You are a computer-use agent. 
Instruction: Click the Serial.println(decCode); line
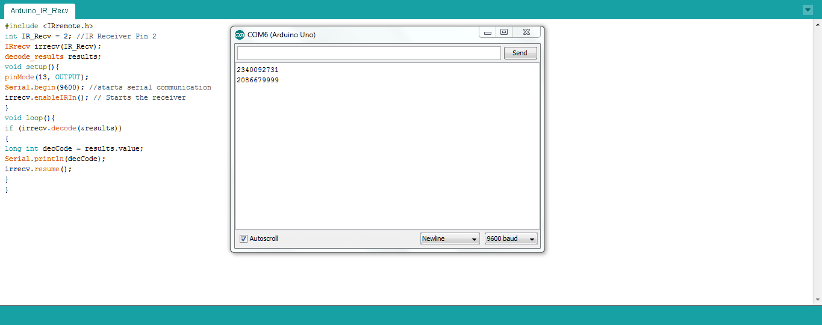55,159
